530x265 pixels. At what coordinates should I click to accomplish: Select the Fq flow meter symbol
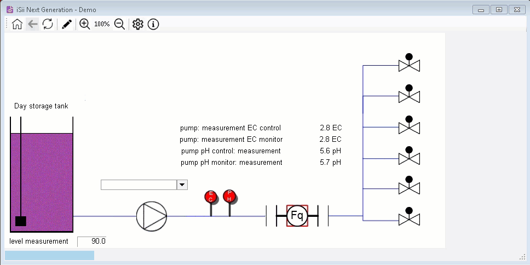point(297,216)
